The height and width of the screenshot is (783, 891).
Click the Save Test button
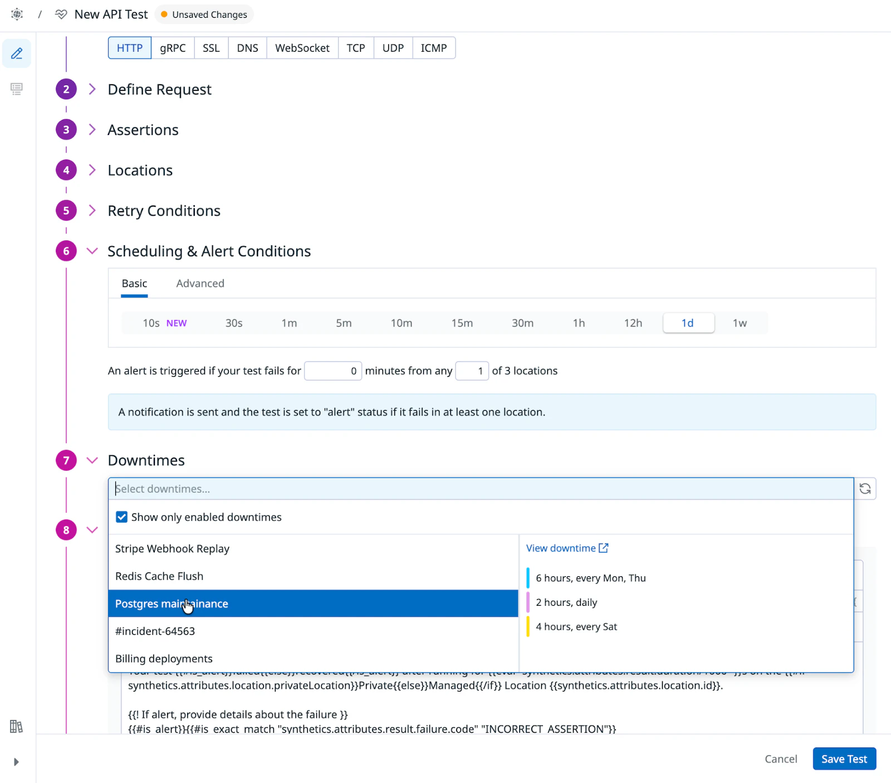[844, 759]
